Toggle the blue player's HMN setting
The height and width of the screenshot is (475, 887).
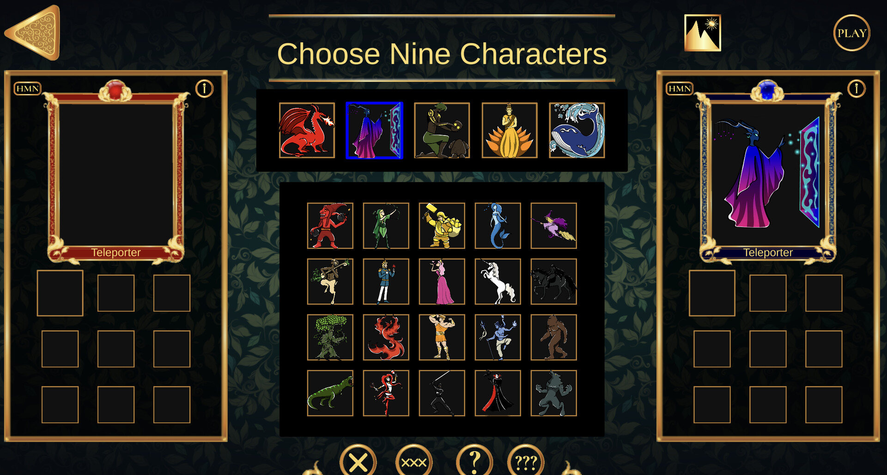point(680,89)
